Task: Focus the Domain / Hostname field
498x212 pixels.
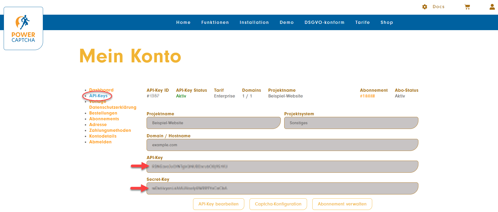Action: (282, 145)
